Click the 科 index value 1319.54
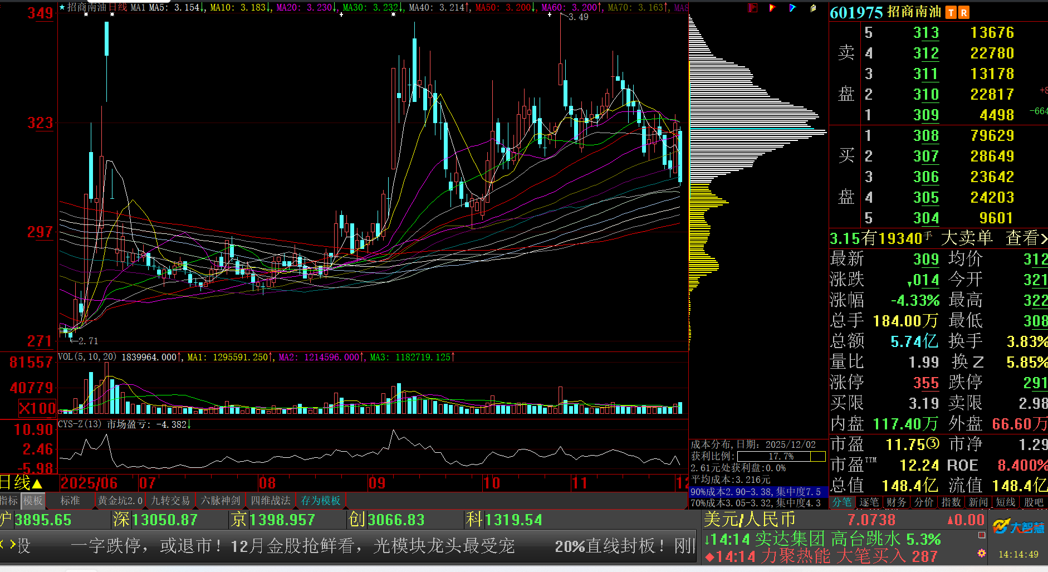This screenshot has height=572, width=1048. tap(513, 520)
